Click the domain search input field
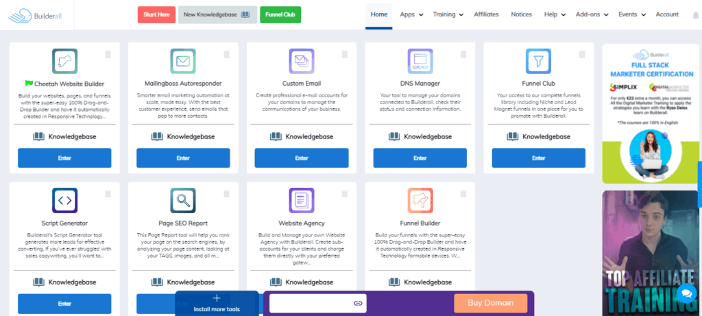The image size is (702, 316). pos(318,303)
